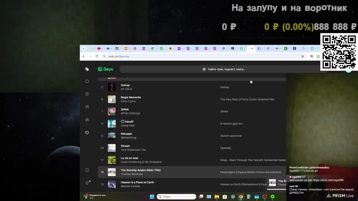The height and width of the screenshot is (201, 358).
Task: Switch to the YouTube browser tab
Action: pyautogui.click(x=99, y=49)
